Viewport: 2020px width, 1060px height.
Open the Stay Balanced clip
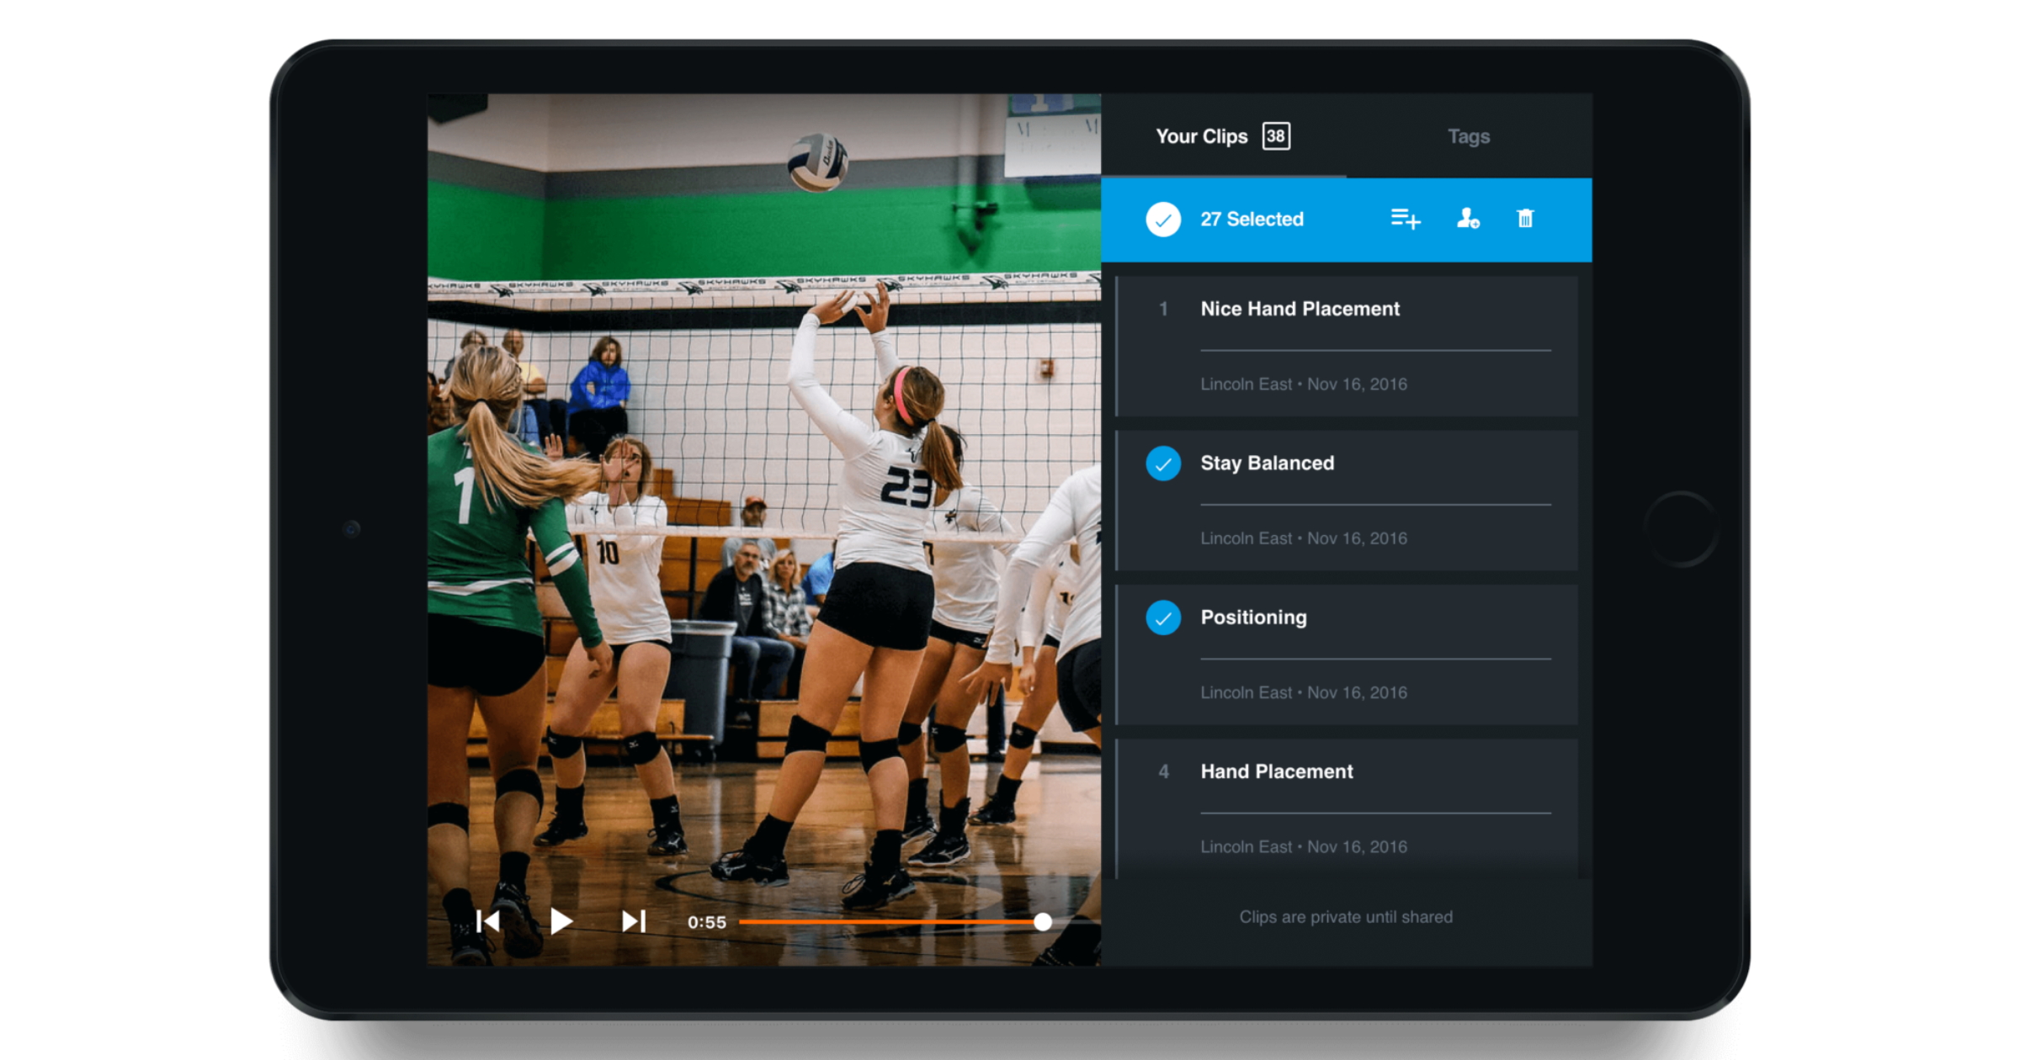[x=1266, y=463]
